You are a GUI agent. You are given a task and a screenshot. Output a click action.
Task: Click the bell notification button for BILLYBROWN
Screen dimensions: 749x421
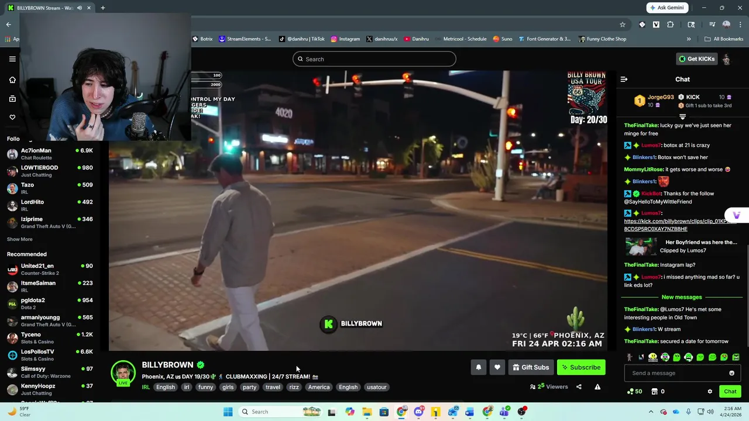[479, 367]
